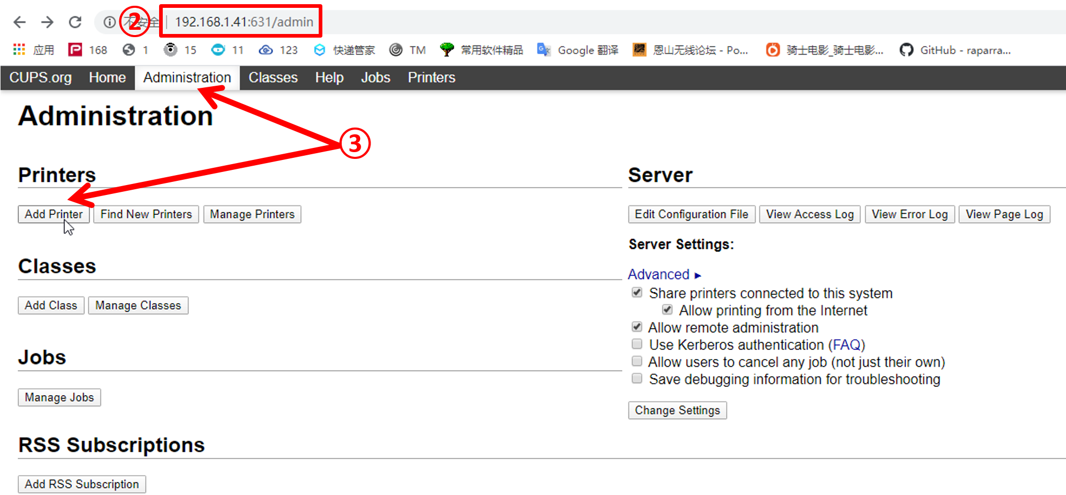Enable Use Kerberos authentication checkbox
The height and width of the screenshot is (495, 1066).
tap(637, 344)
